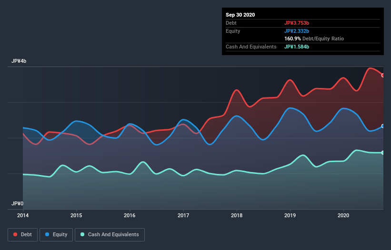391x250 pixels.
Task: Click the JP¥4b y-axis label
Action: 19,61
